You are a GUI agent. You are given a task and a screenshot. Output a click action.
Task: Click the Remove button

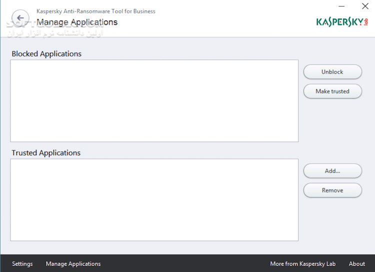(x=332, y=190)
